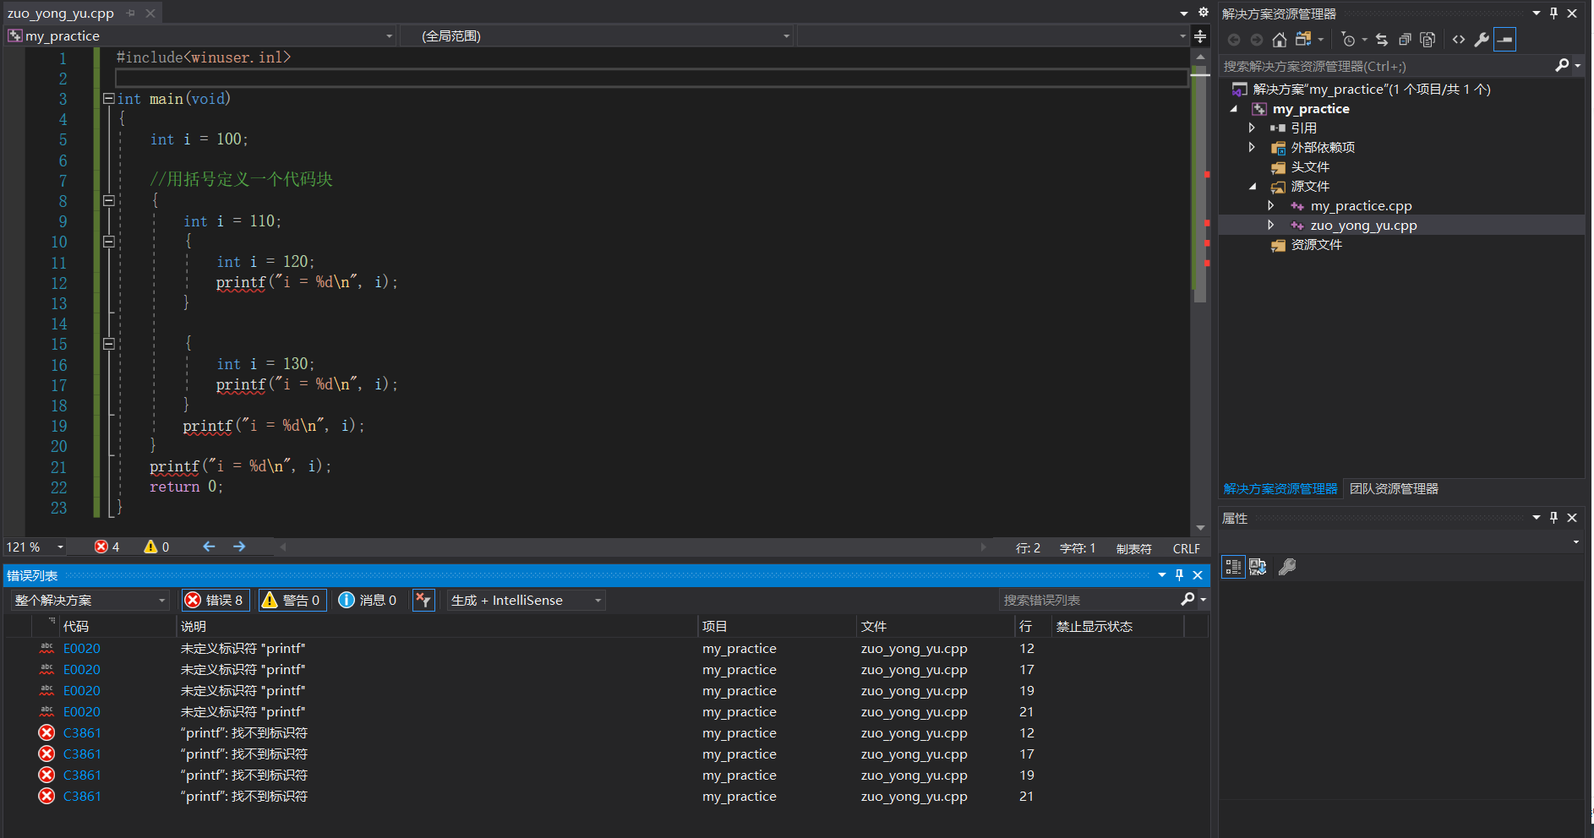Sort error list by 文件 column
This screenshot has height=838, width=1594.
[x=936, y=626]
